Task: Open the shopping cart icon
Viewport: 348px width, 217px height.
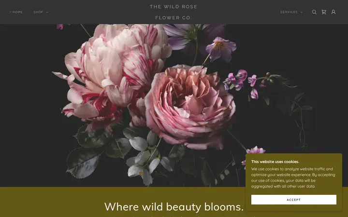Action: 324,12
